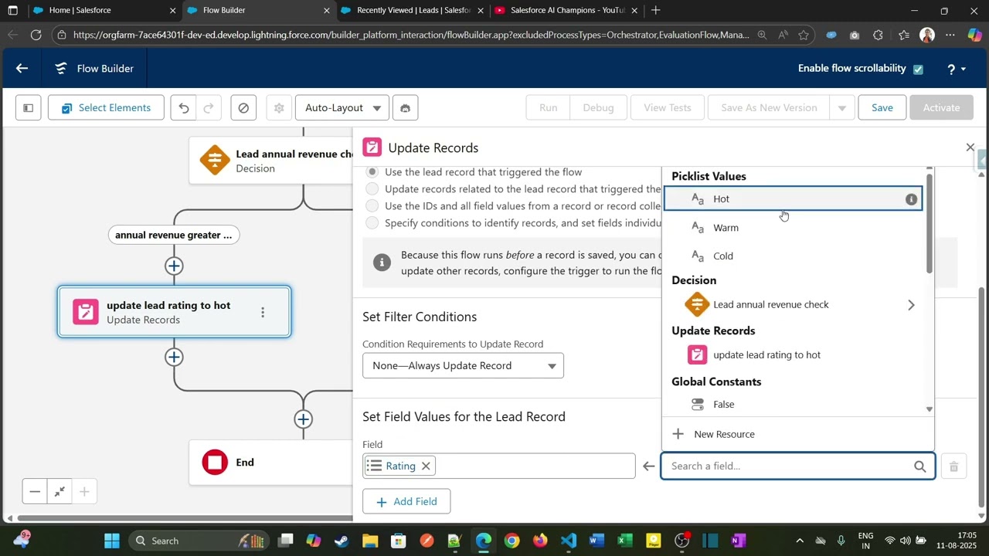Click the redo arrow icon
The width and height of the screenshot is (989, 556).
coord(209,108)
